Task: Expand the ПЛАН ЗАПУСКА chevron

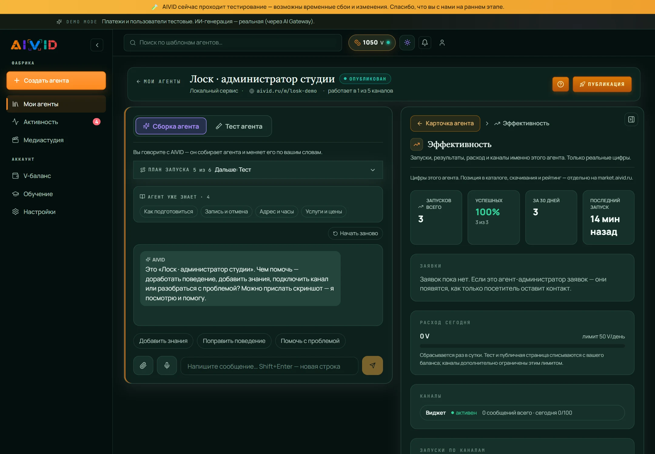Action: [x=373, y=170]
